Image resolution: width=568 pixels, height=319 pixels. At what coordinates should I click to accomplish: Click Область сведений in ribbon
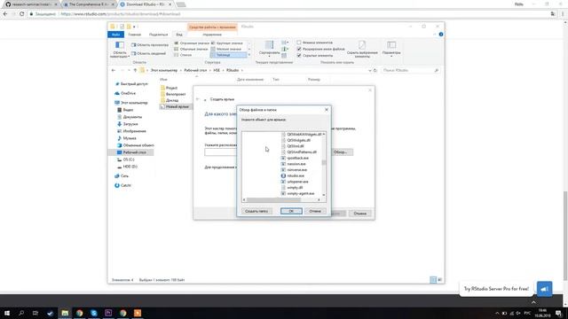(x=149, y=53)
